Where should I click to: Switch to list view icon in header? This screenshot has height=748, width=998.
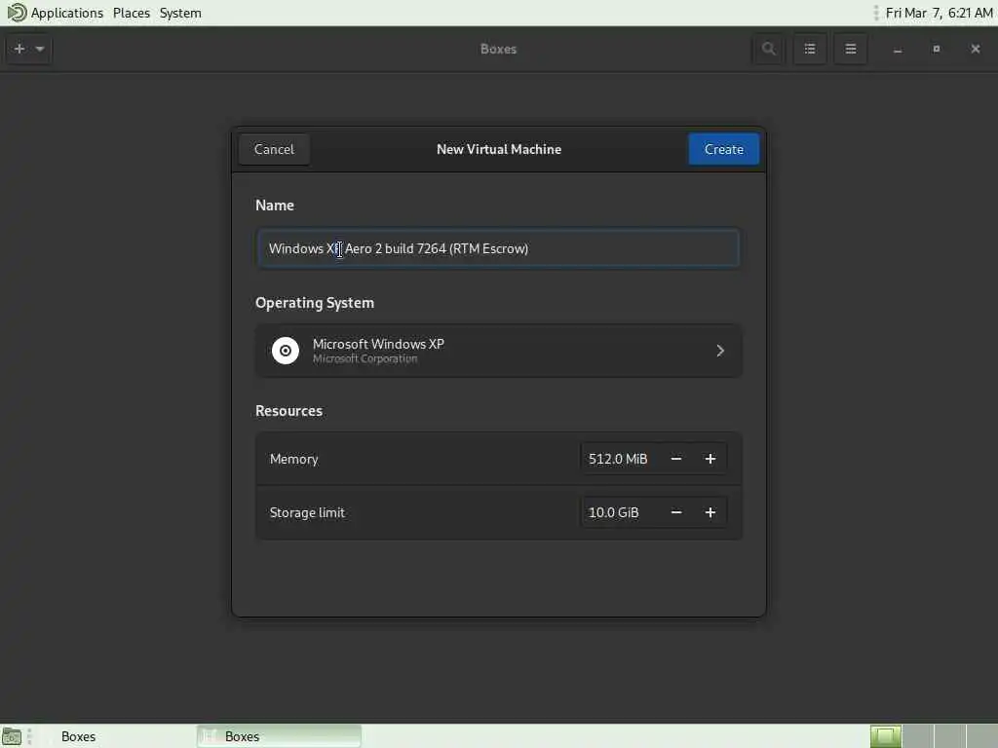[810, 49]
